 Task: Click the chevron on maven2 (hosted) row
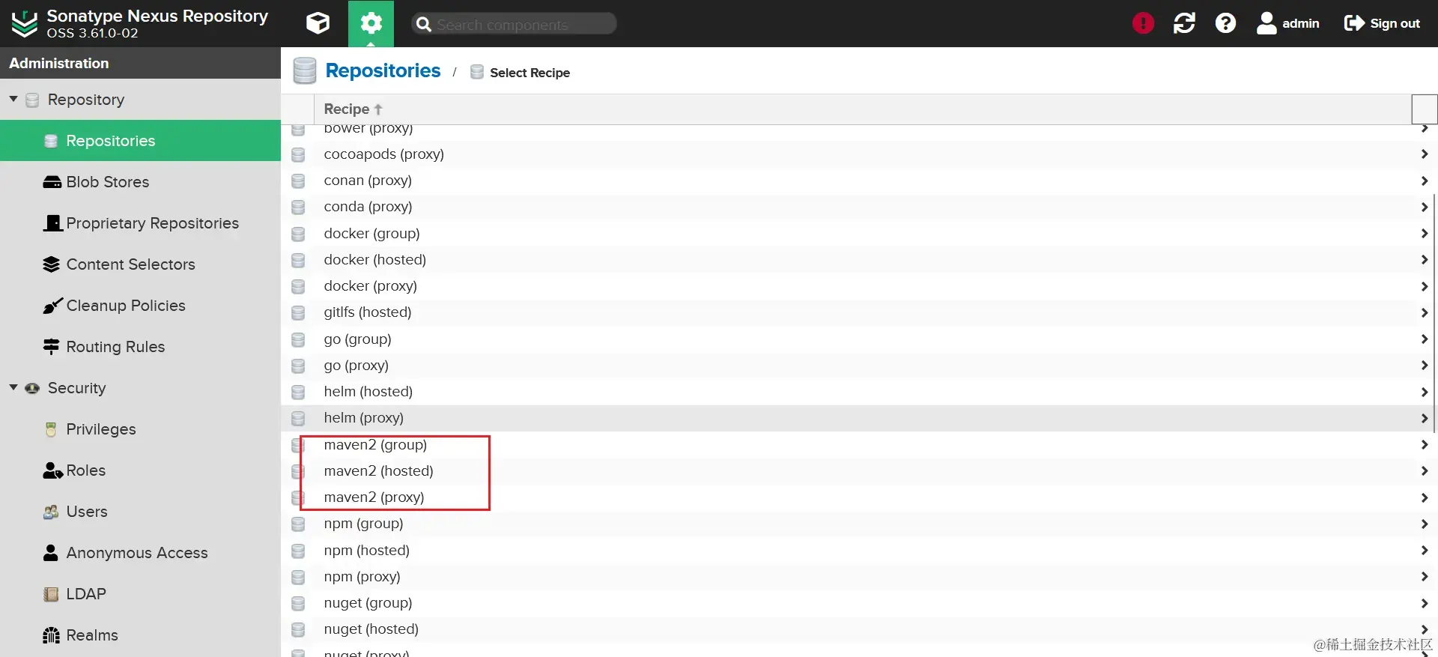coord(1424,471)
